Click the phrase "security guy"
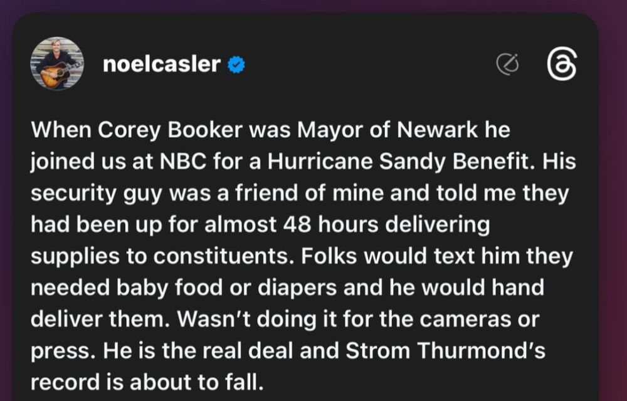Image resolution: width=627 pixels, height=401 pixels. pyautogui.click(x=97, y=194)
